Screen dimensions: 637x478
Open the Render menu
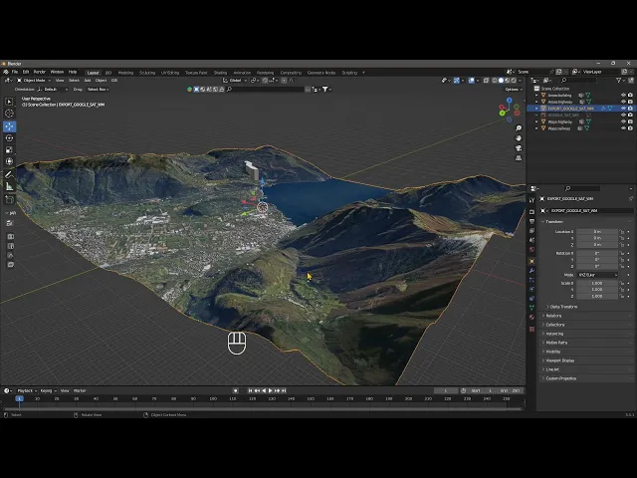pos(40,72)
